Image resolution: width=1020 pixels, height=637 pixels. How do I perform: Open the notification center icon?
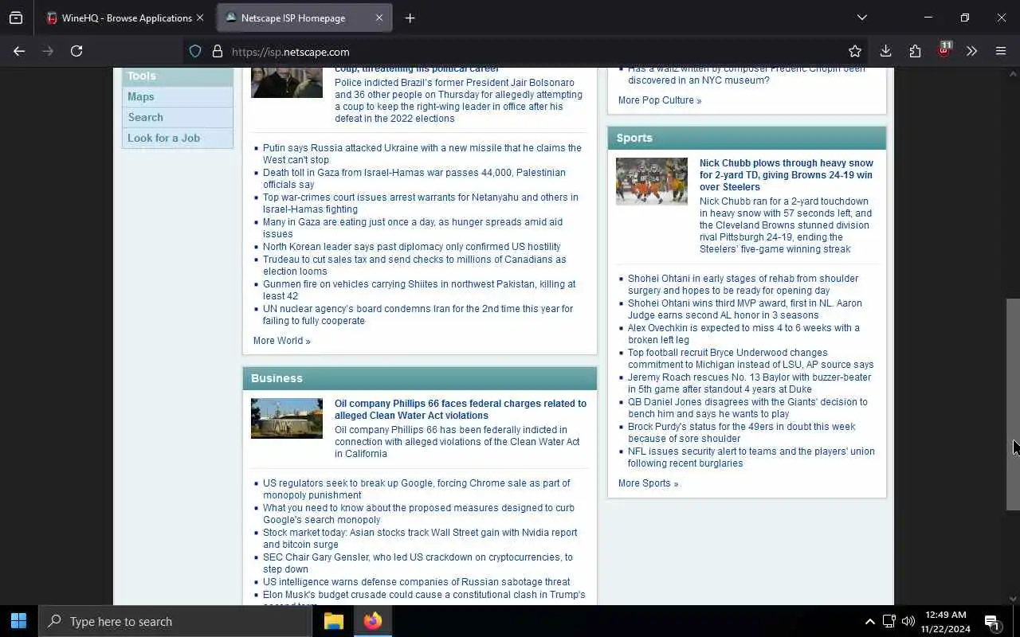tap(992, 622)
